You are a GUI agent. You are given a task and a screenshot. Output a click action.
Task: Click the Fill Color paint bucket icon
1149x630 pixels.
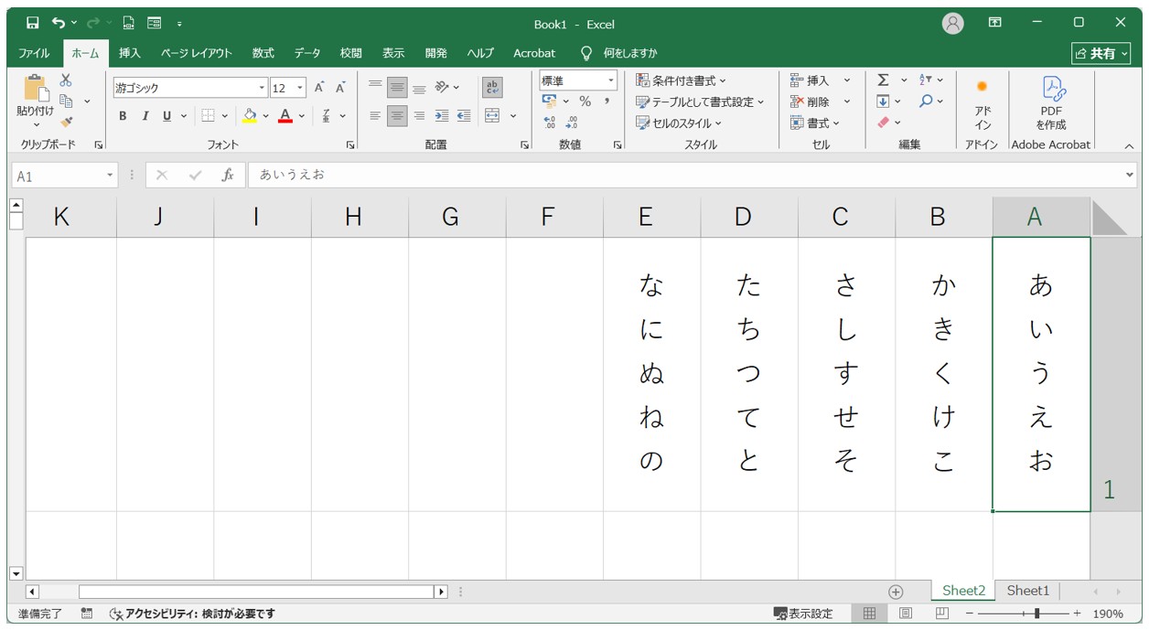[249, 116]
